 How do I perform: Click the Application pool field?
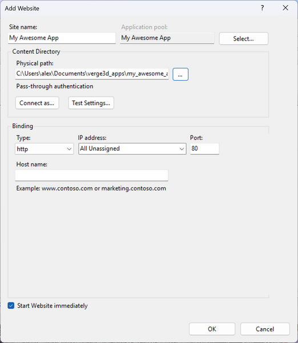[167, 38]
